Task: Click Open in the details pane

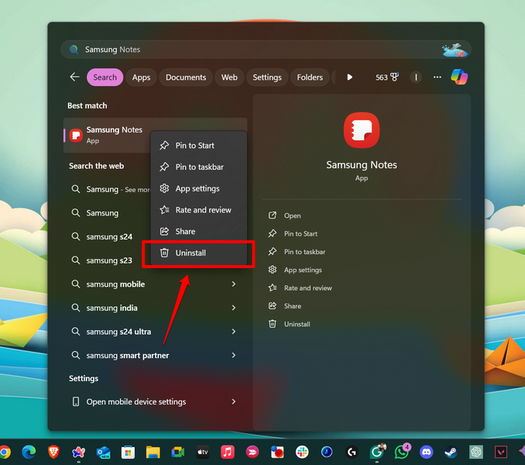Action: coord(292,215)
